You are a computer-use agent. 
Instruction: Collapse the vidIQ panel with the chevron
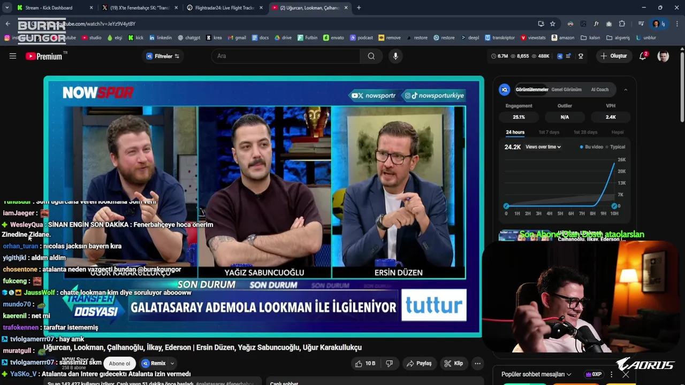pos(626,90)
